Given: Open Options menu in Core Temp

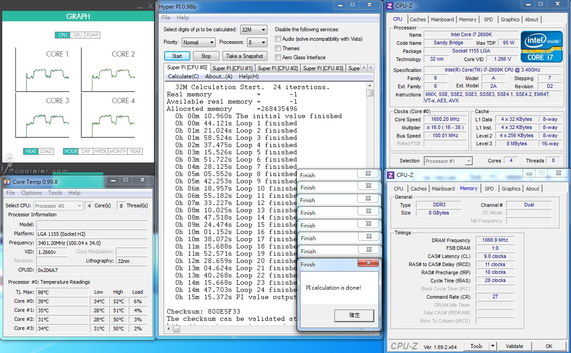Looking at the screenshot, I should point(31,193).
